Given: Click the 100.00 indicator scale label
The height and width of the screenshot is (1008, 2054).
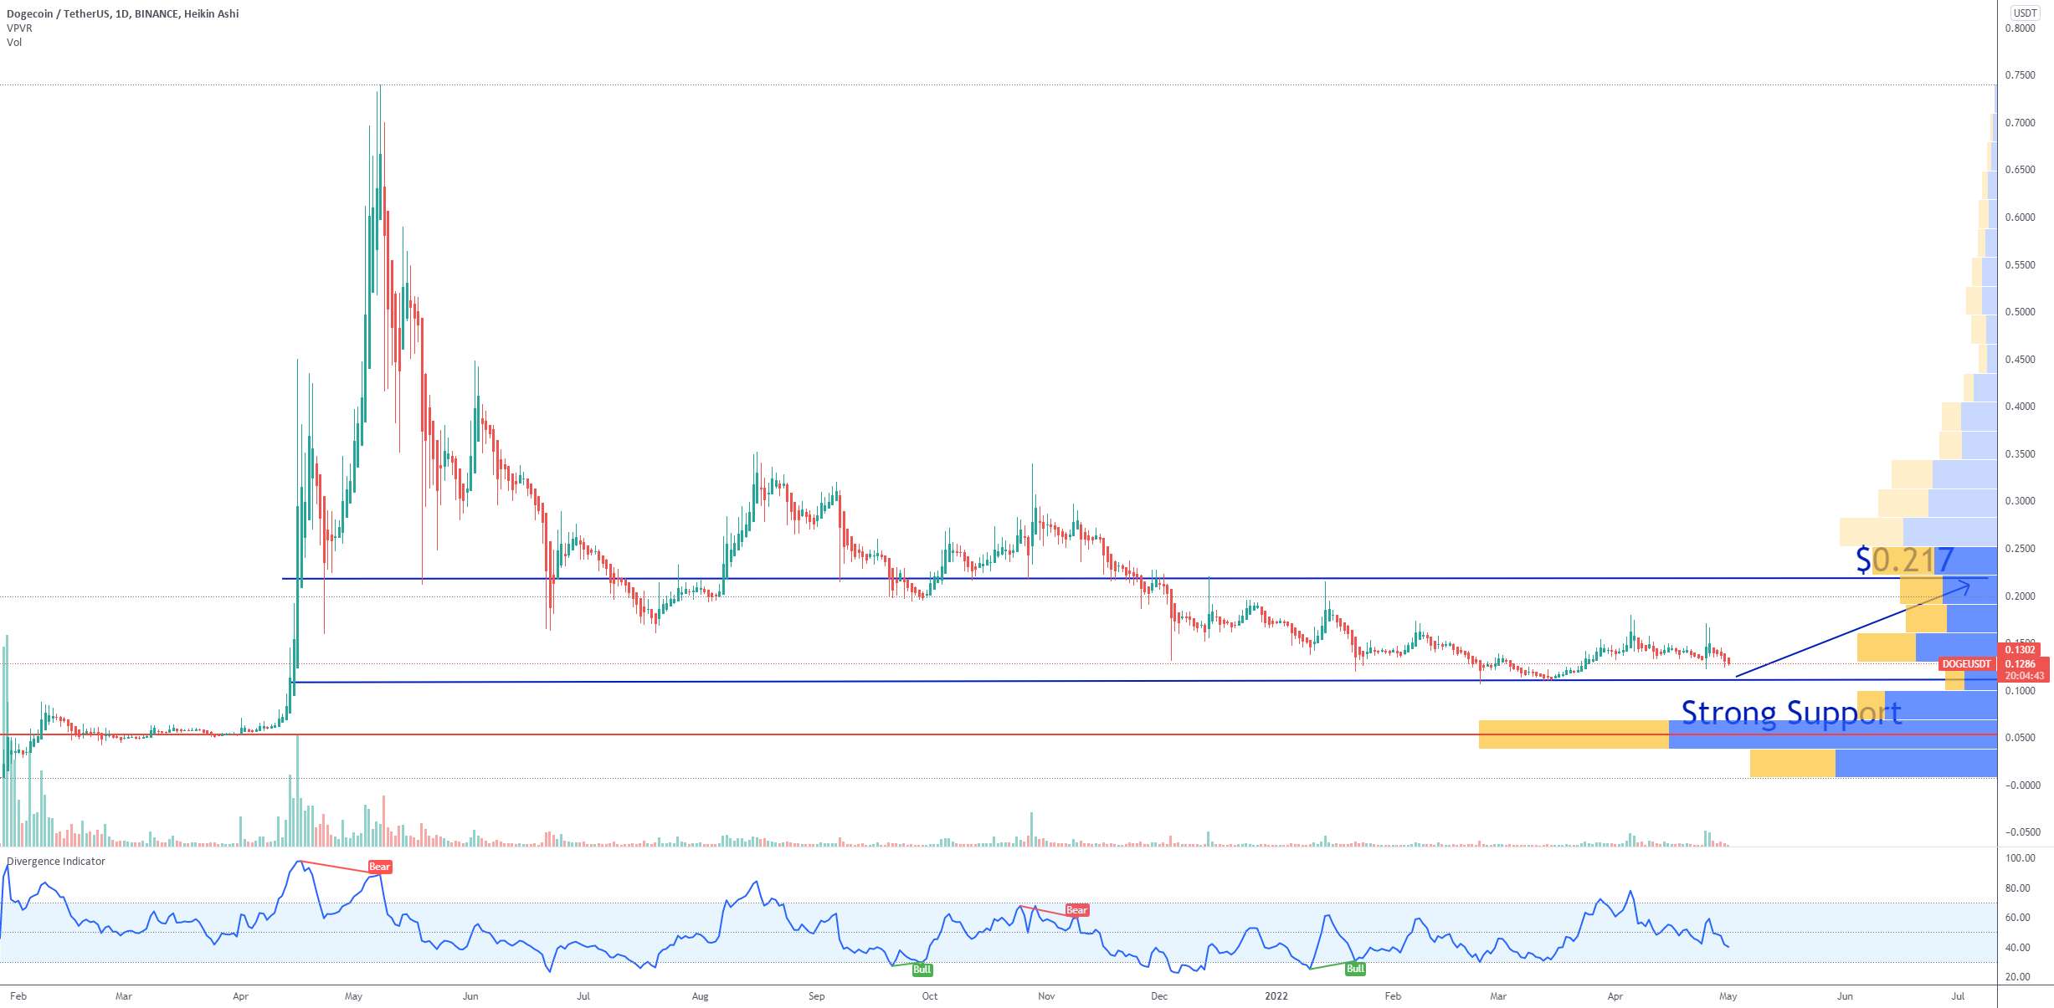Looking at the screenshot, I should tap(2020, 858).
